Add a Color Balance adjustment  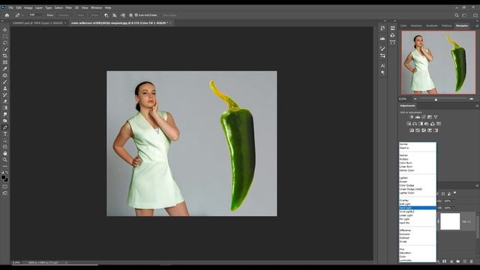coord(415,124)
